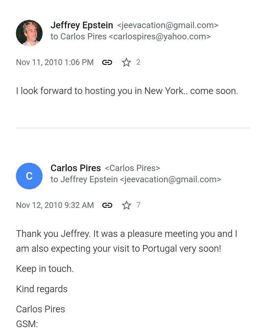Click the "Kind regards" closing line
266x332 pixels.
[x=42, y=289]
